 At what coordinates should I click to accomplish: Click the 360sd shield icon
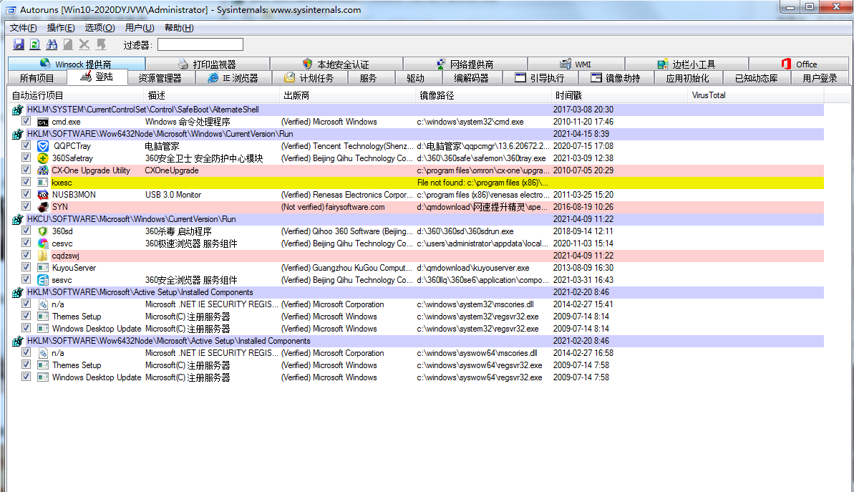tap(43, 231)
